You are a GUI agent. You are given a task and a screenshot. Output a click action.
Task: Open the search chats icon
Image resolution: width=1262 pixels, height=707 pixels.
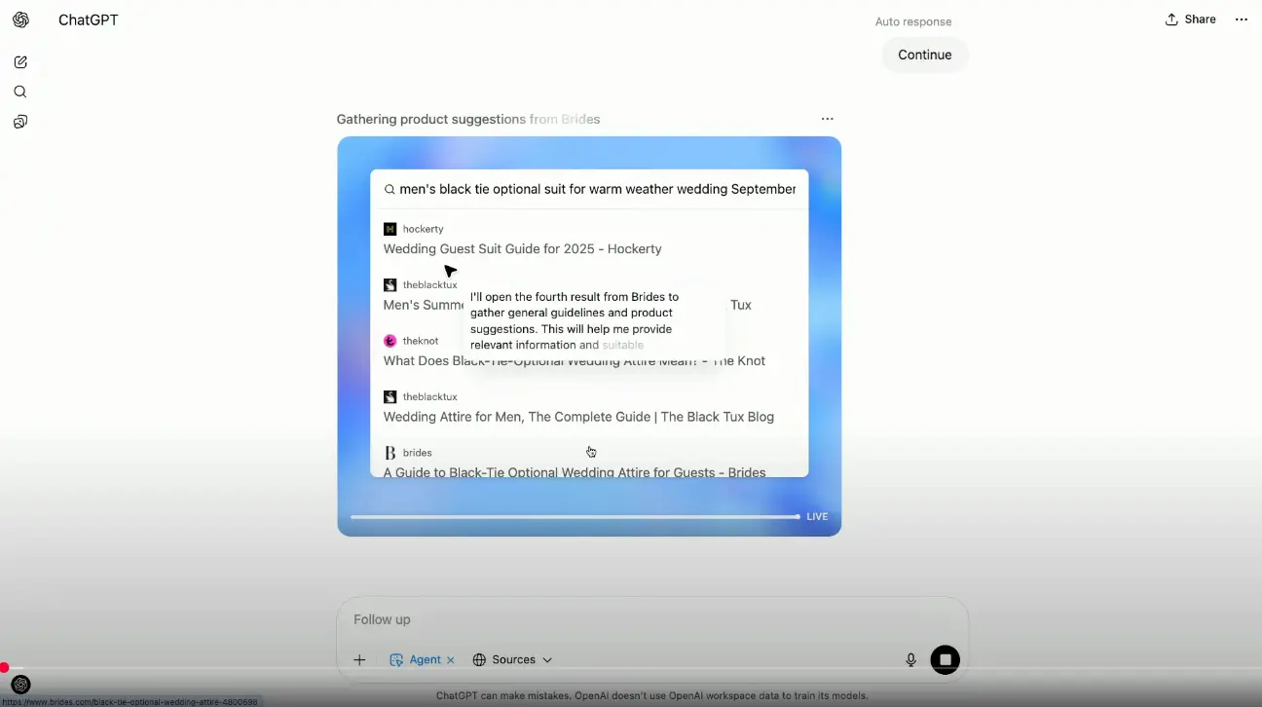pos(20,92)
